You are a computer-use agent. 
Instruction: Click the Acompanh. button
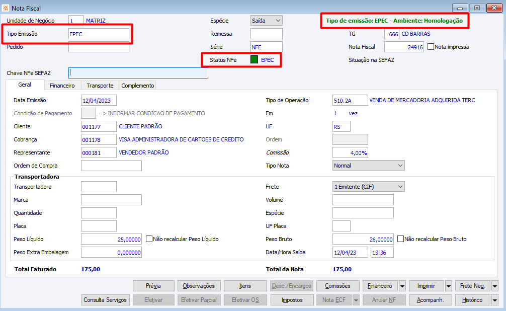click(430, 300)
